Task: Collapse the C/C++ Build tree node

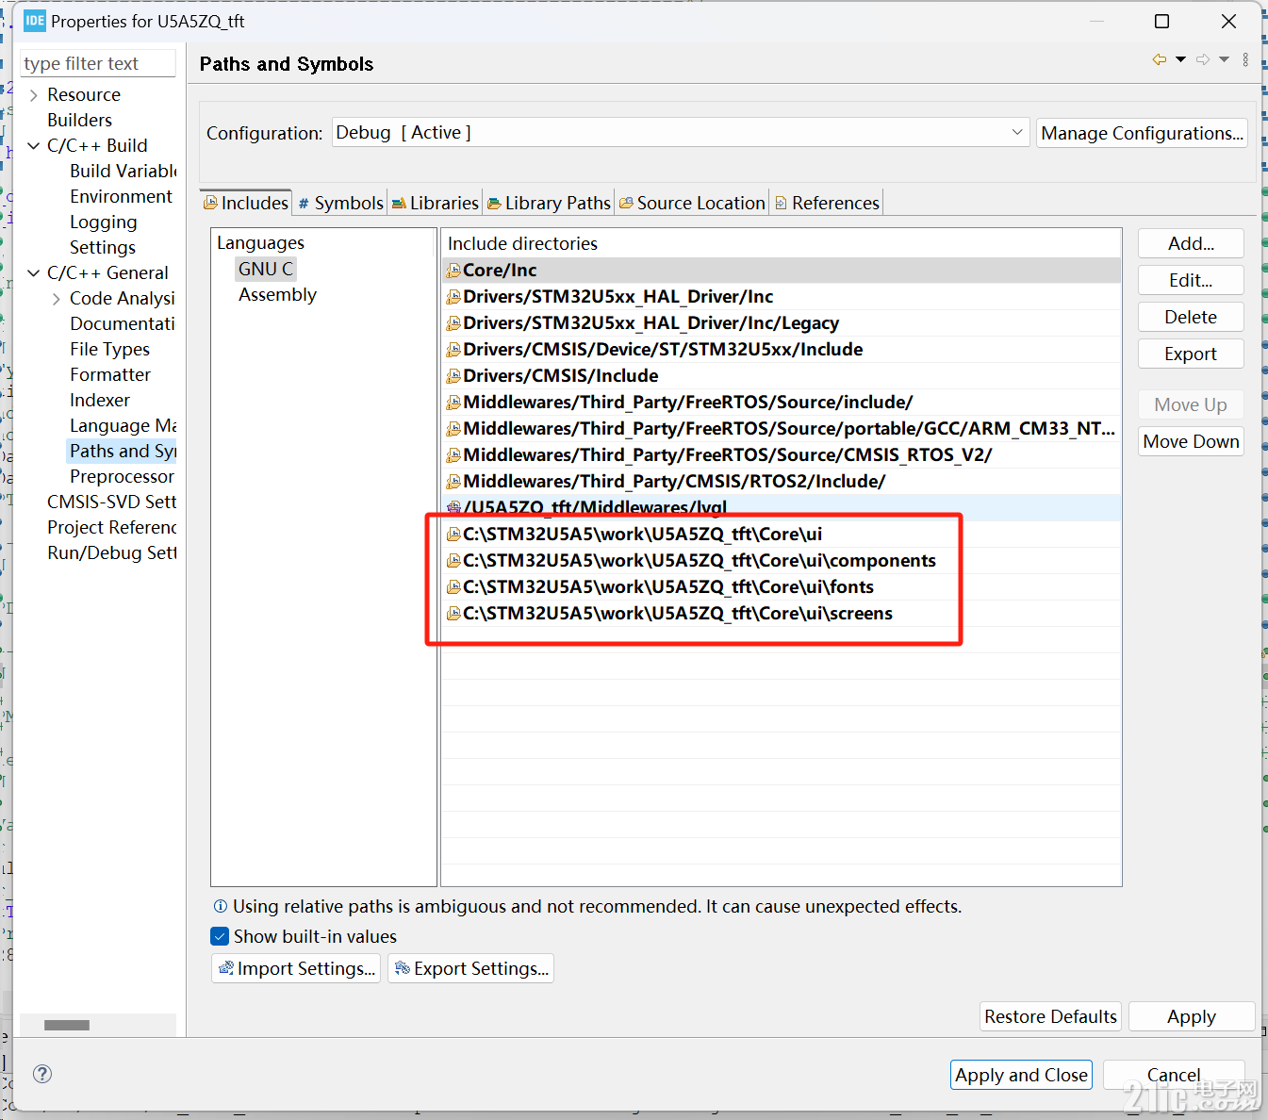Action: pos(34,146)
